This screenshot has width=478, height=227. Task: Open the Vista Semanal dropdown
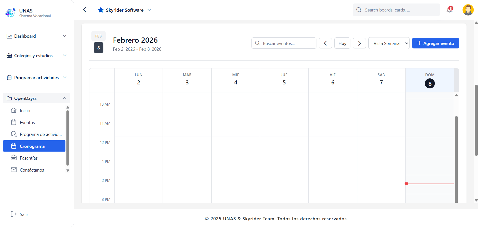click(389, 43)
